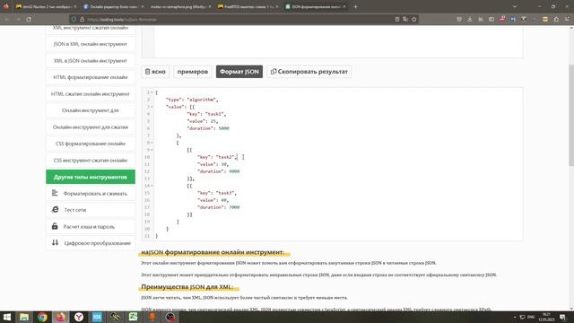Open Расчет хэша и пароль sidebar item
Screen dimensions: 574x323
pos(91,227)
